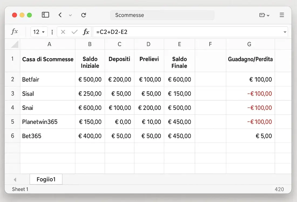Select the Sheet 1 label in status bar
This screenshot has width=297, height=202.
click(20, 189)
